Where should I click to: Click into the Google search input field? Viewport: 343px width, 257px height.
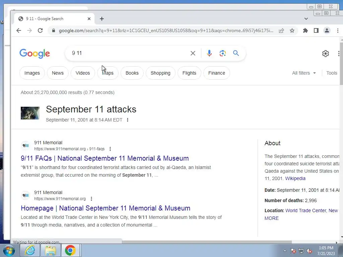pos(129,53)
